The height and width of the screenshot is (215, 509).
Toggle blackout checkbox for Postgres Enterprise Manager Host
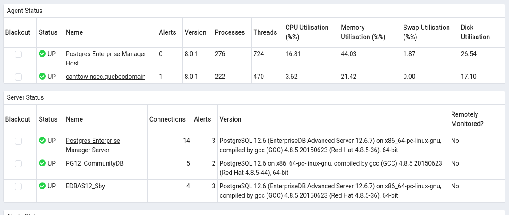point(18,54)
